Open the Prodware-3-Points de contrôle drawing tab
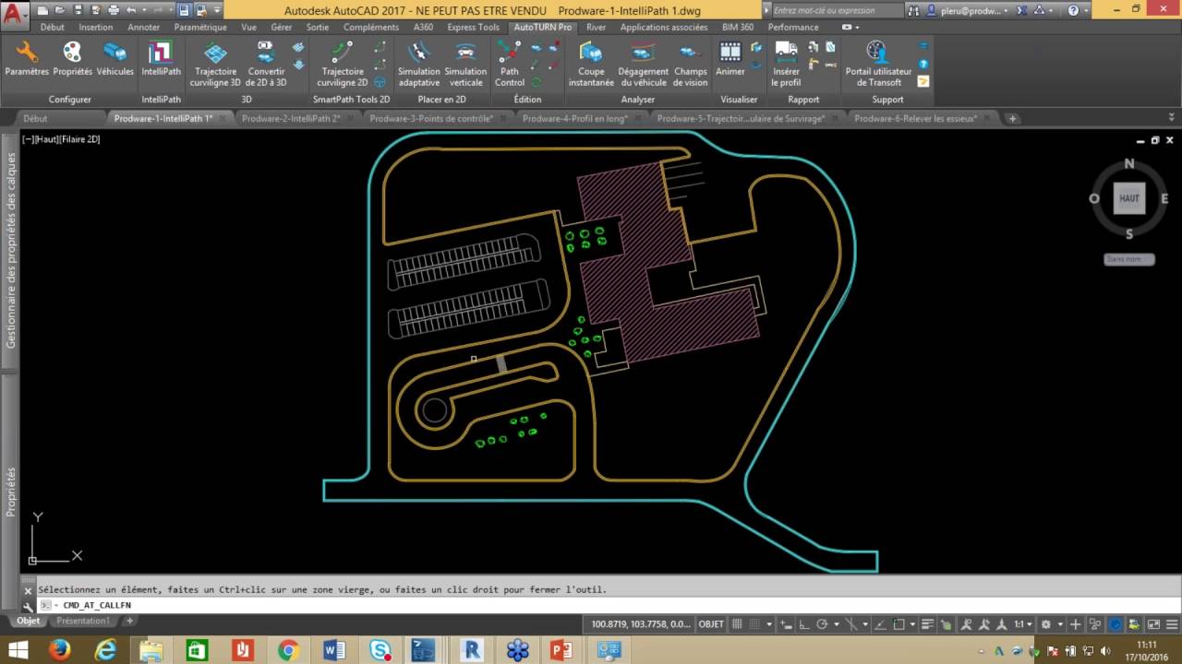Screen dimensions: 1182x664 coord(431,118)
